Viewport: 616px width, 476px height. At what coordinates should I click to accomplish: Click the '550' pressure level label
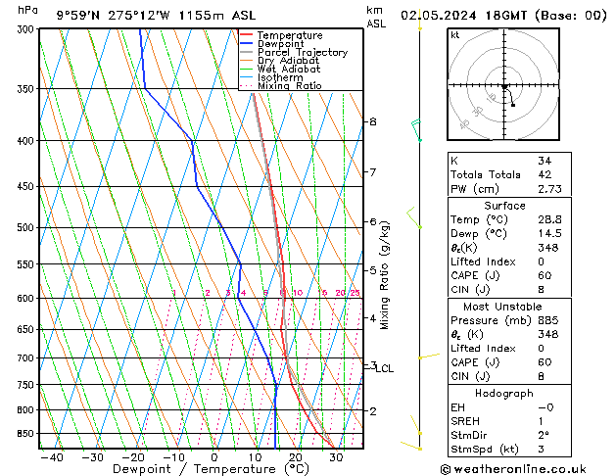pos(27,264)
